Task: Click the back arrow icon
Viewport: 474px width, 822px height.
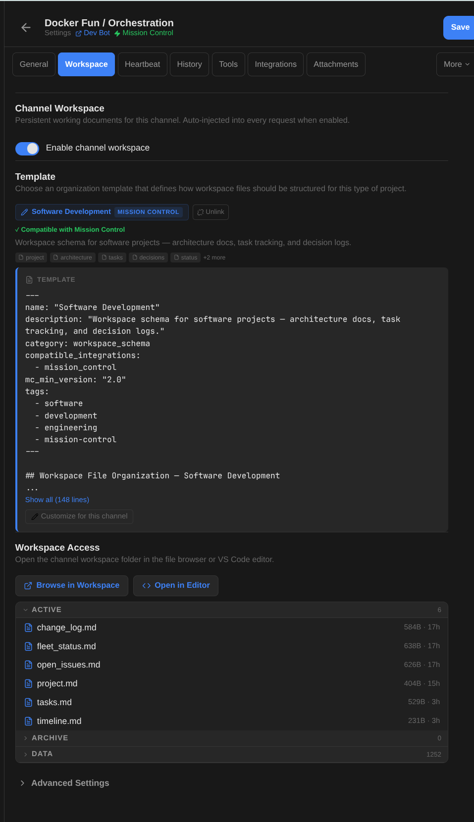Action: pyautogui.click(x=26, y=28)
